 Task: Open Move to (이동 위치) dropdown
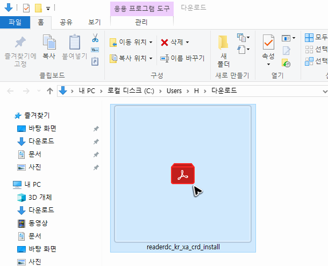coord(131,42)
